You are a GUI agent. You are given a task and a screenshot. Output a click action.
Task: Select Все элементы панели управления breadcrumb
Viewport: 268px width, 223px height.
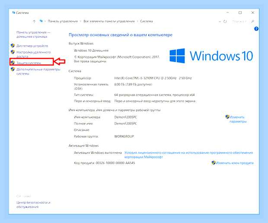click(109, 21)
